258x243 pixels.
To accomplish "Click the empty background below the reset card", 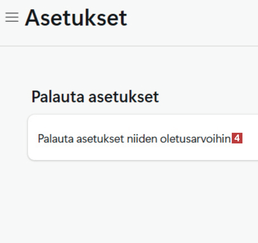I will pyautogui.click(x=129, y=201).
